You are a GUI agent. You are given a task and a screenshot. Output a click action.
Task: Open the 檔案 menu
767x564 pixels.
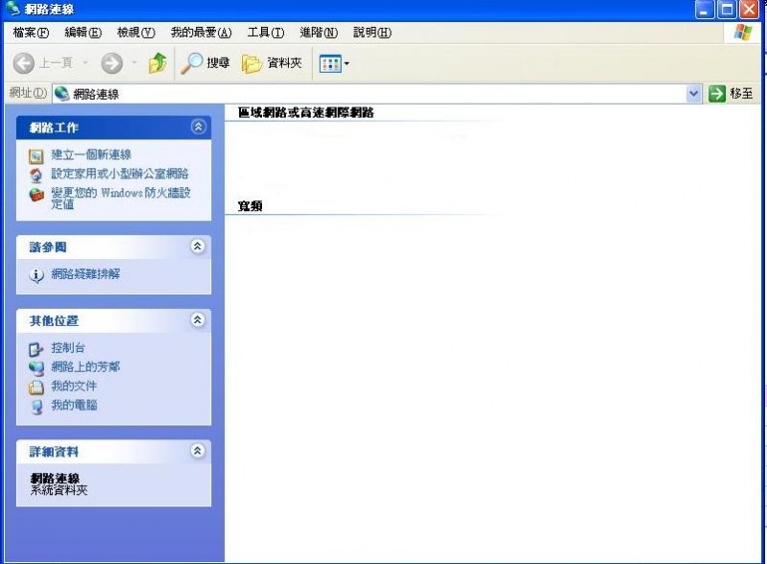31,33
